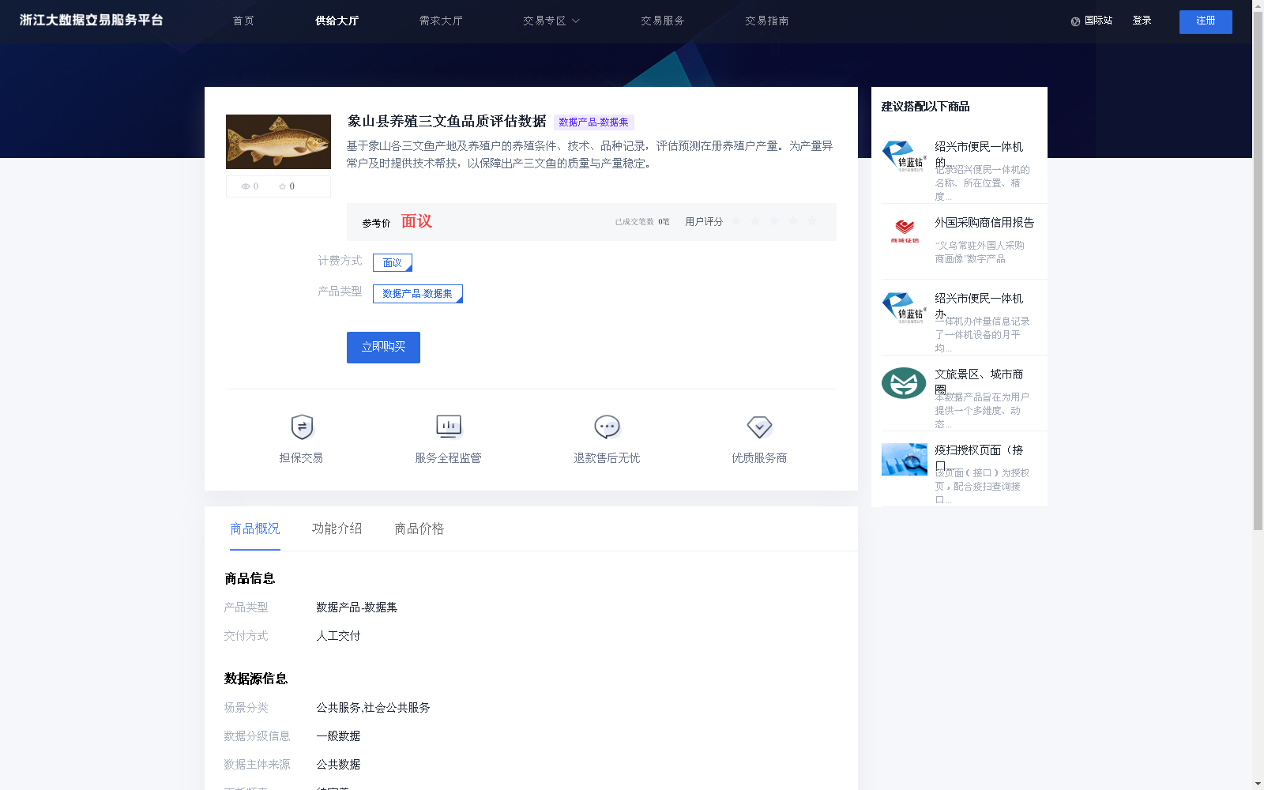Open the 外国采购商信用报告 red logo
1264x790 pixels.
(904, 231)
